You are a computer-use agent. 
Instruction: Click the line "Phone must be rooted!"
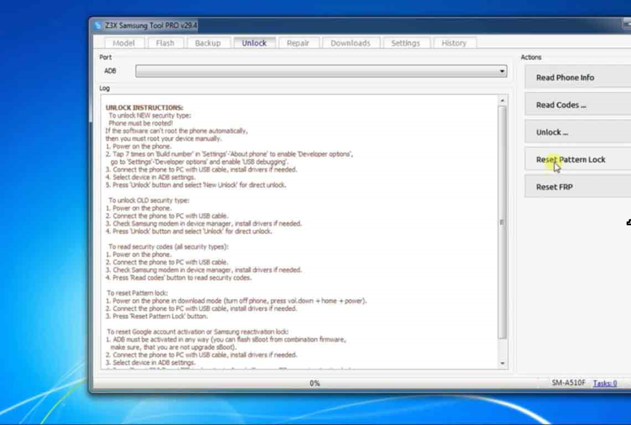pos(140,123)
